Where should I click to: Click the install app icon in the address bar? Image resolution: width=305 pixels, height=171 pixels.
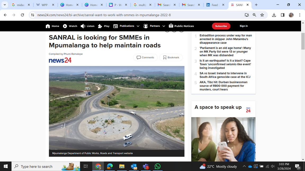point(247,15)
